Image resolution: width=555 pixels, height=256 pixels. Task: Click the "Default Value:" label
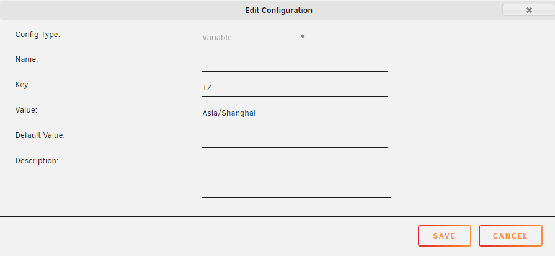(x=40, y=135)
